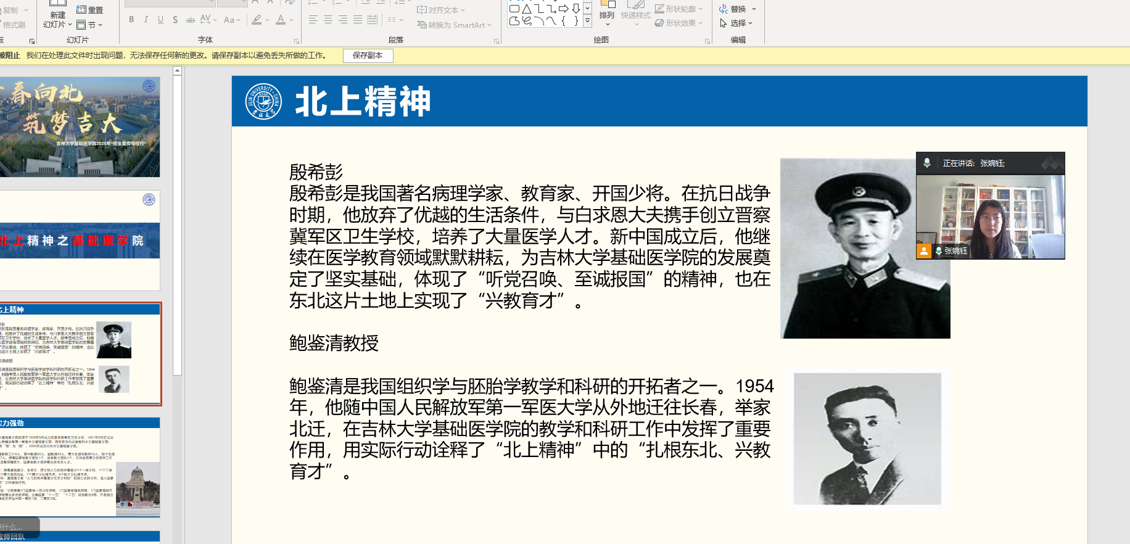Click the justify paragraph alignment icon
The height and width of the screenshot is (544, 1130).
[358, 20]
